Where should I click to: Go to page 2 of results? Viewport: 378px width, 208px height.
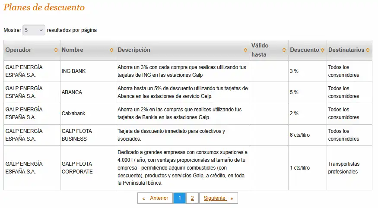[192, 198]
